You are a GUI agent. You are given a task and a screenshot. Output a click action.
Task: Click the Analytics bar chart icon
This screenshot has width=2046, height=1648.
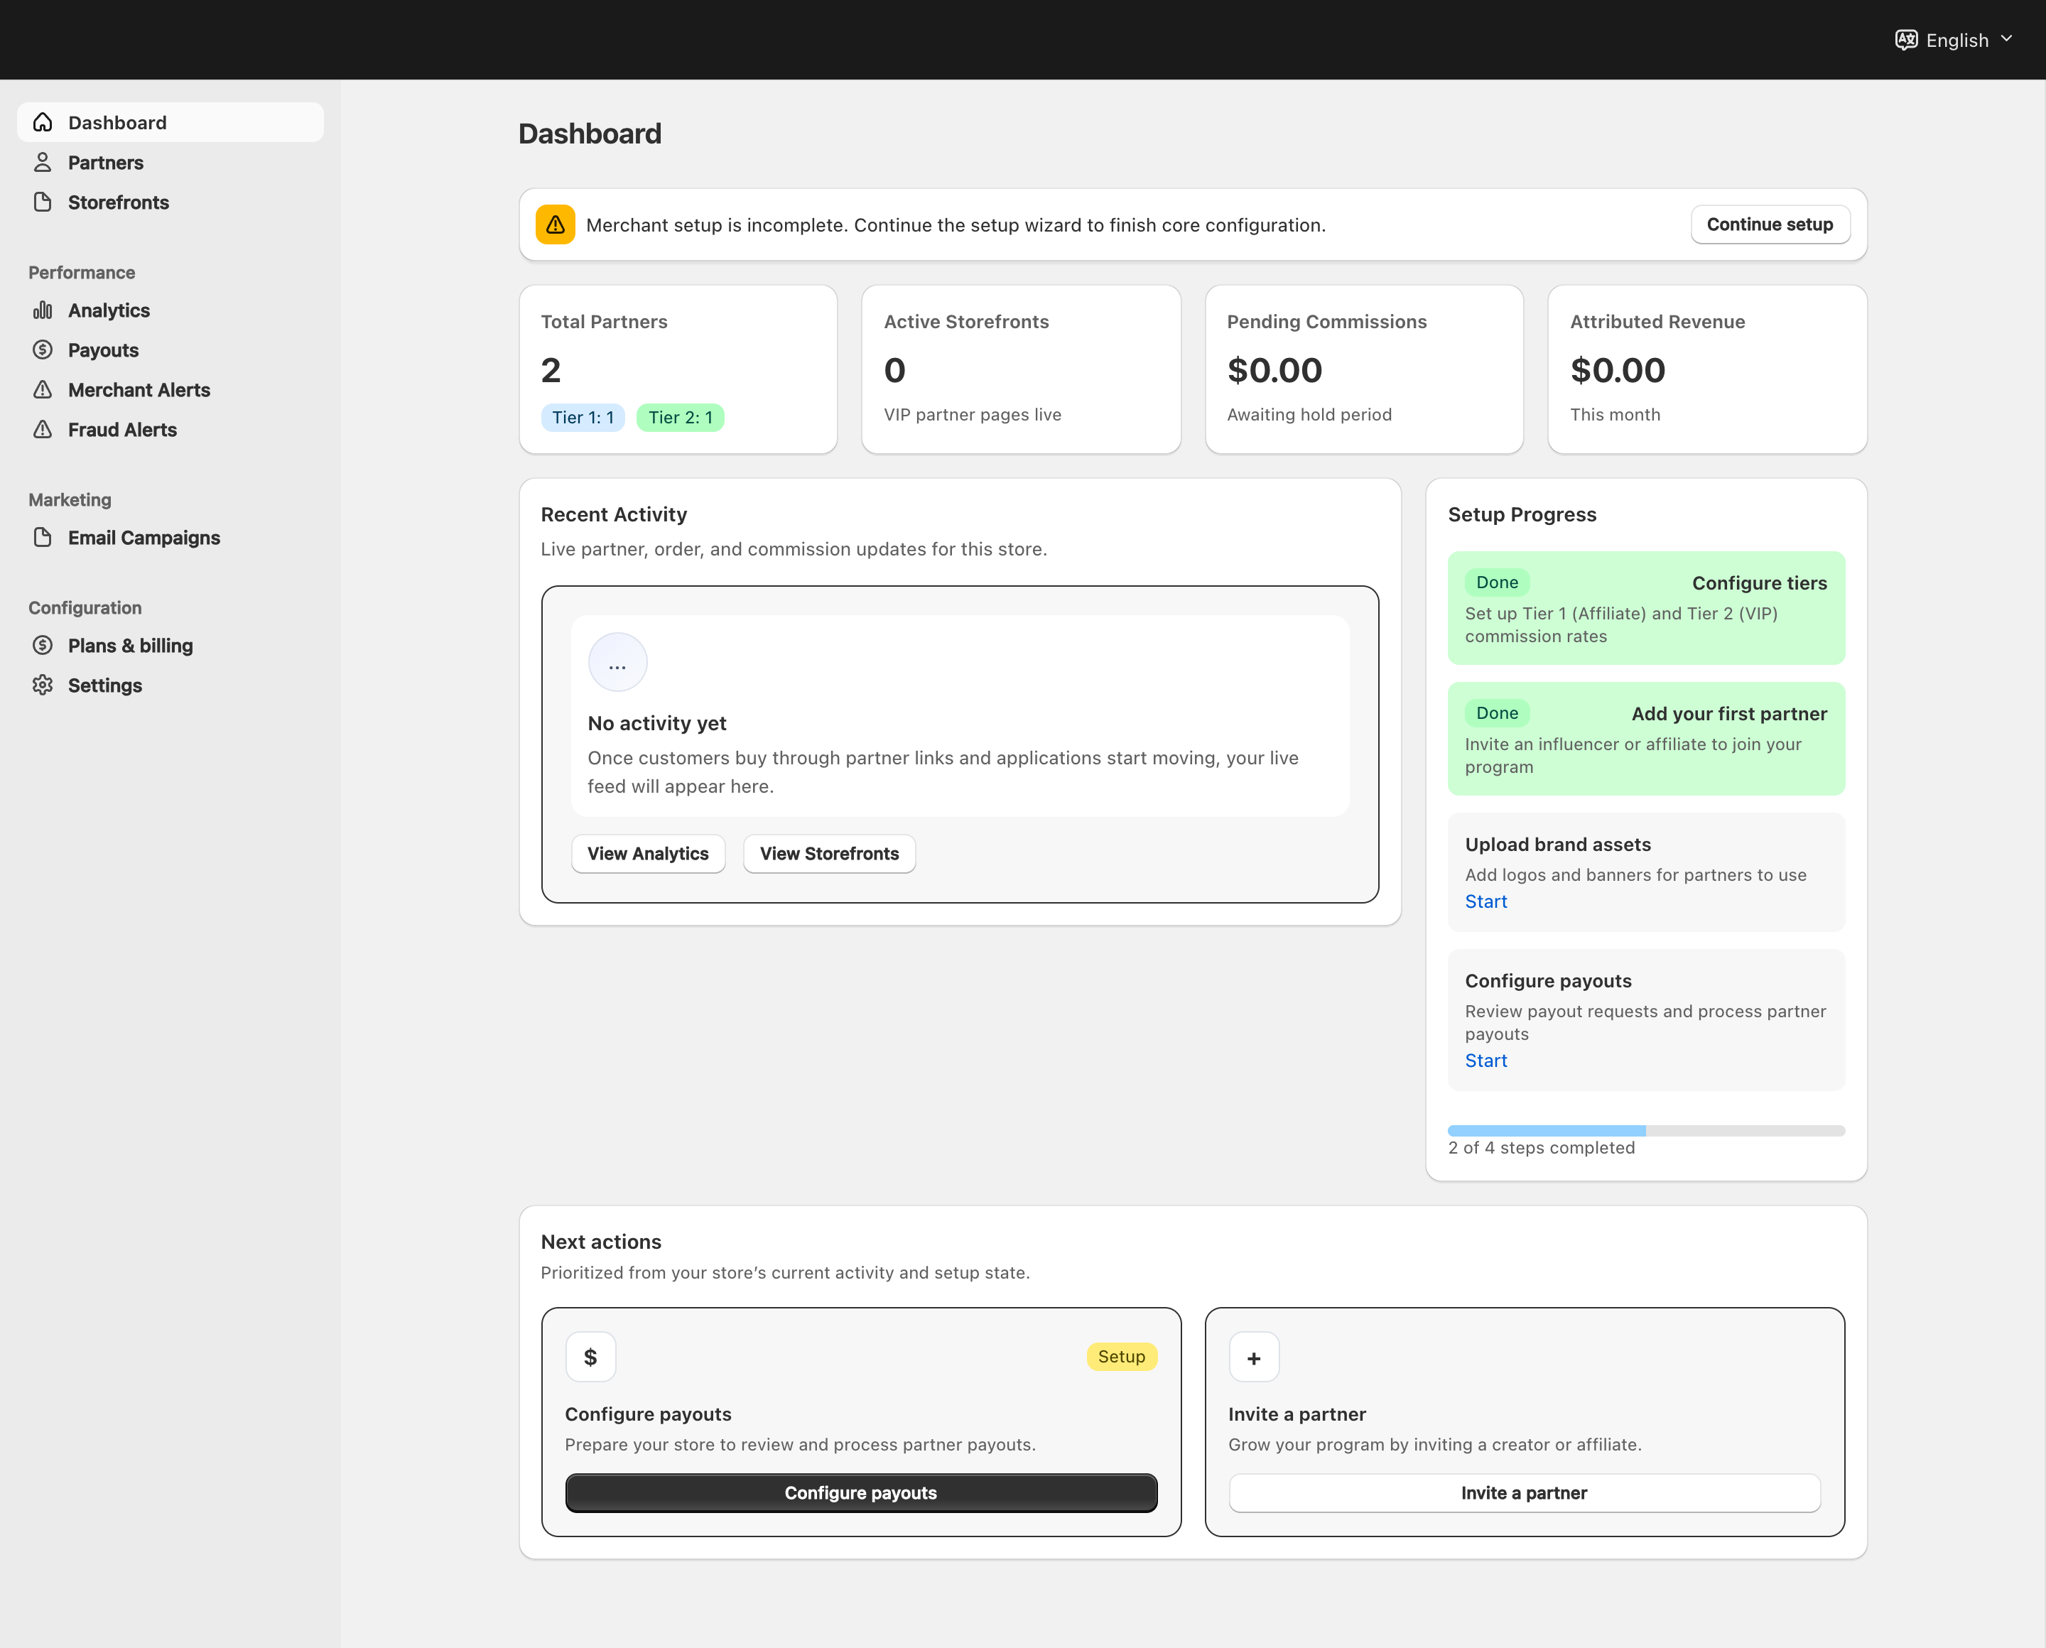43,310
